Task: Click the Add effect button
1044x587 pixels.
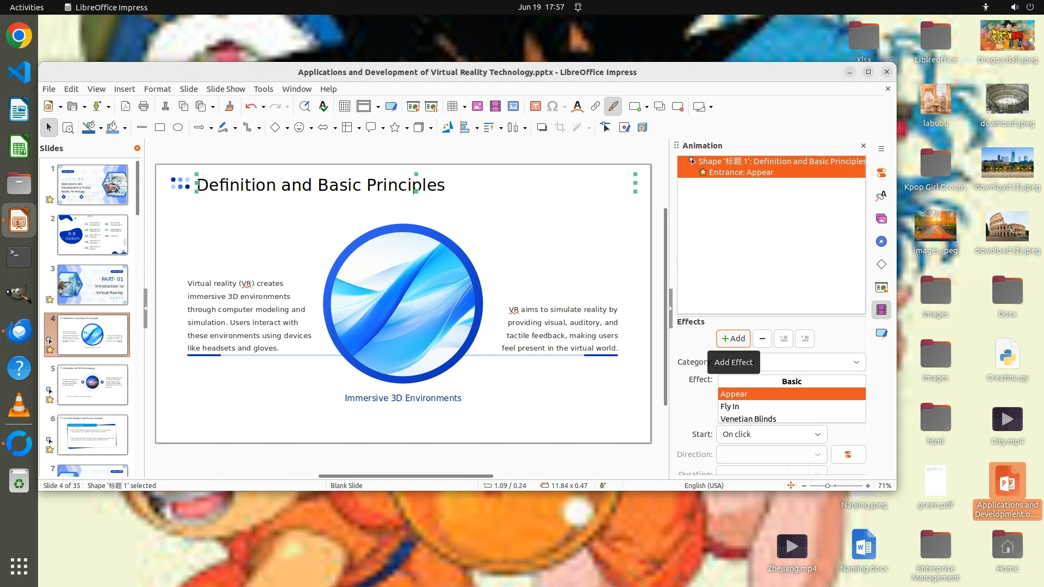Action: point(733,339)
